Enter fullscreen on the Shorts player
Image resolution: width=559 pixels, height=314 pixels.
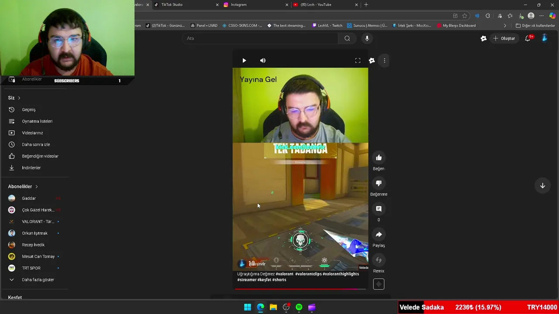[x=358, y=61]
